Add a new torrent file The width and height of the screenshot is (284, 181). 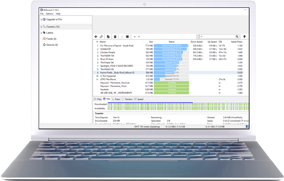click(96, 36)
